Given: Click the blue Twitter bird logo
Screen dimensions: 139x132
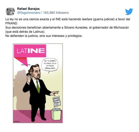Looking at the screenshot, I should click(129, 11).
